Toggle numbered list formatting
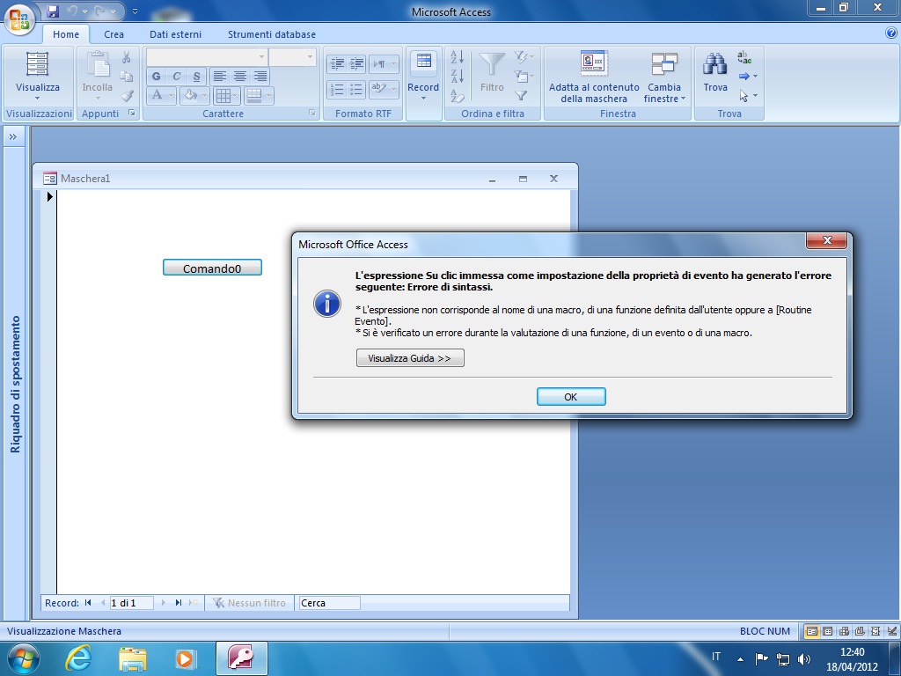Viewport: 901px width, 676px height. click(337, 89)
